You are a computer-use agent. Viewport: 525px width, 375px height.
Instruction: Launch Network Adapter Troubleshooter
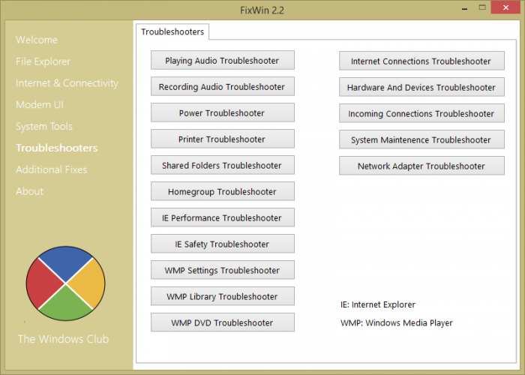(421, 166)
